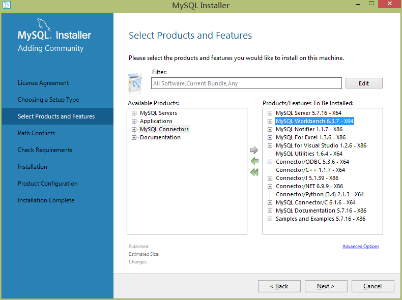This screenshot has width=402, height=300.
Task: Expand MySQL Server 5.7.16 features
Action: 270,113
